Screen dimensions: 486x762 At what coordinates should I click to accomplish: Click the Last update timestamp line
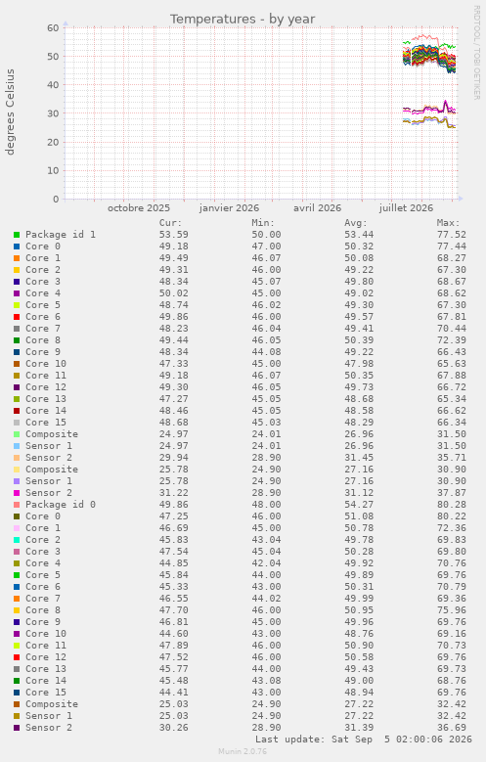click(364, 740)
